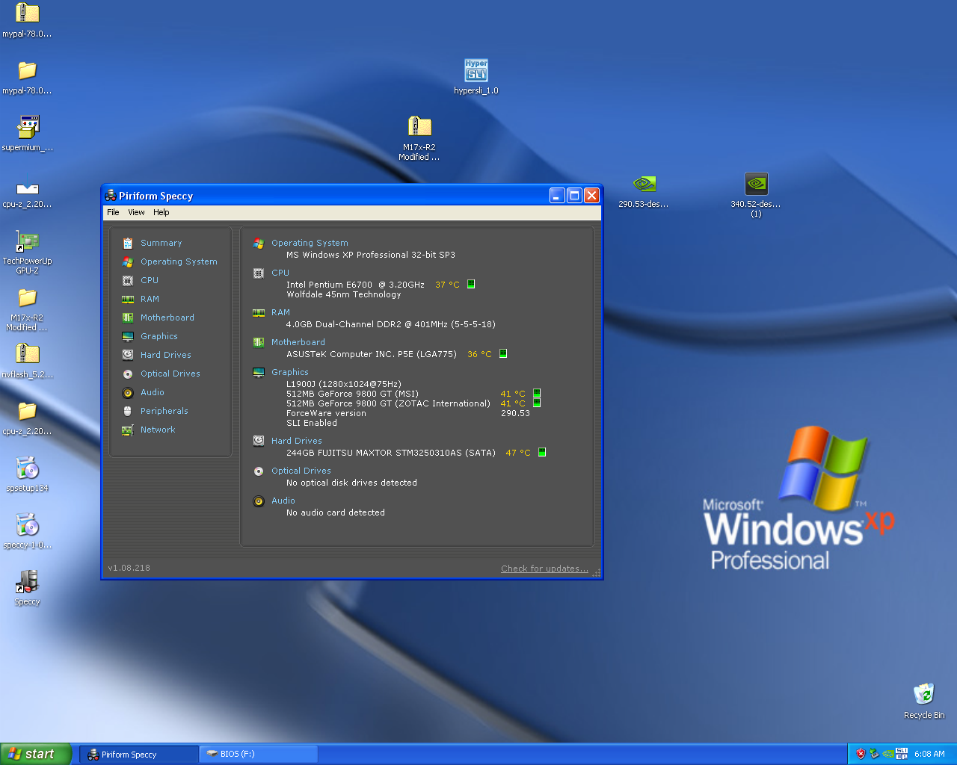Select the mypal-78.0... zip archive icon

pyautogui.click(x=27, y=20)
